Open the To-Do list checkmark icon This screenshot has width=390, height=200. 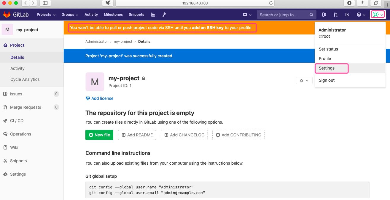pyautogui.click(x=347, y=15)
